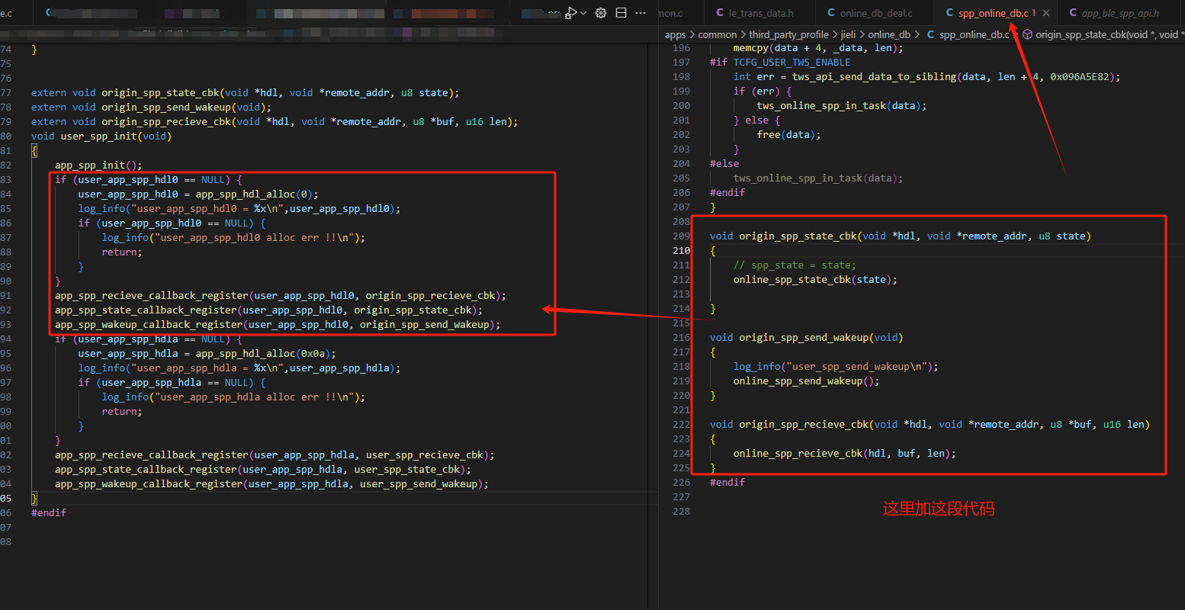Click '#endif' at bottom of left editor
The height and width of the screenshot is (610, 1185).
tap(49, 513)
